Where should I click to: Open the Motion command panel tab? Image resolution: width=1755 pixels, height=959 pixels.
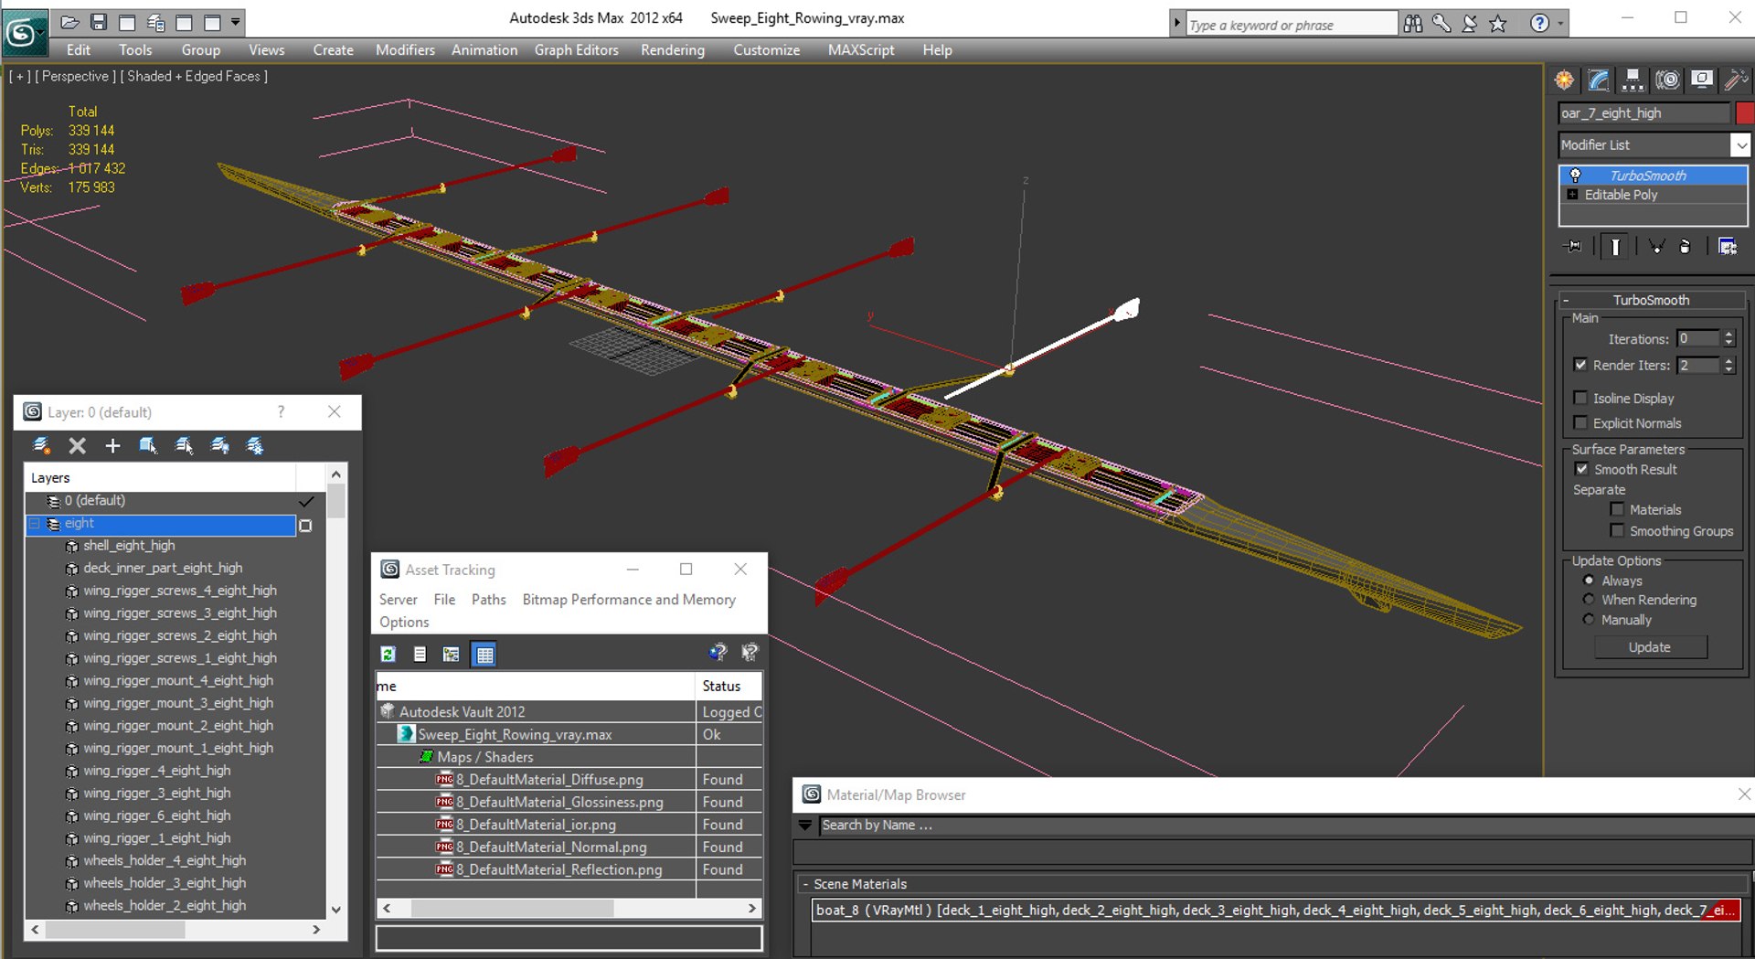click(x=1667, y=80)
